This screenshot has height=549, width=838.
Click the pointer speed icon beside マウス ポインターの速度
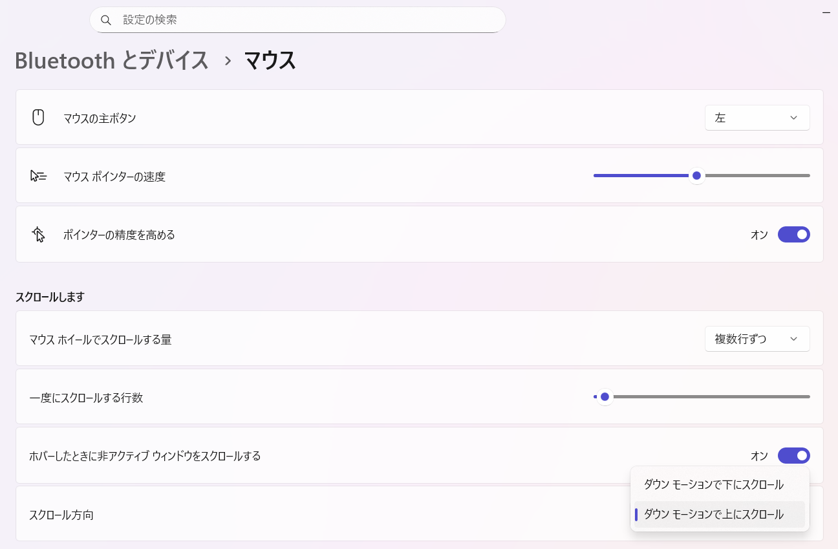coord(38,176)
